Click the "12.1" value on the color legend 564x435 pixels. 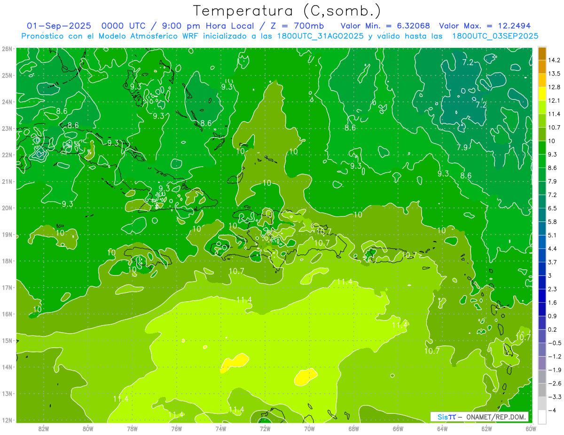point(555,100)
